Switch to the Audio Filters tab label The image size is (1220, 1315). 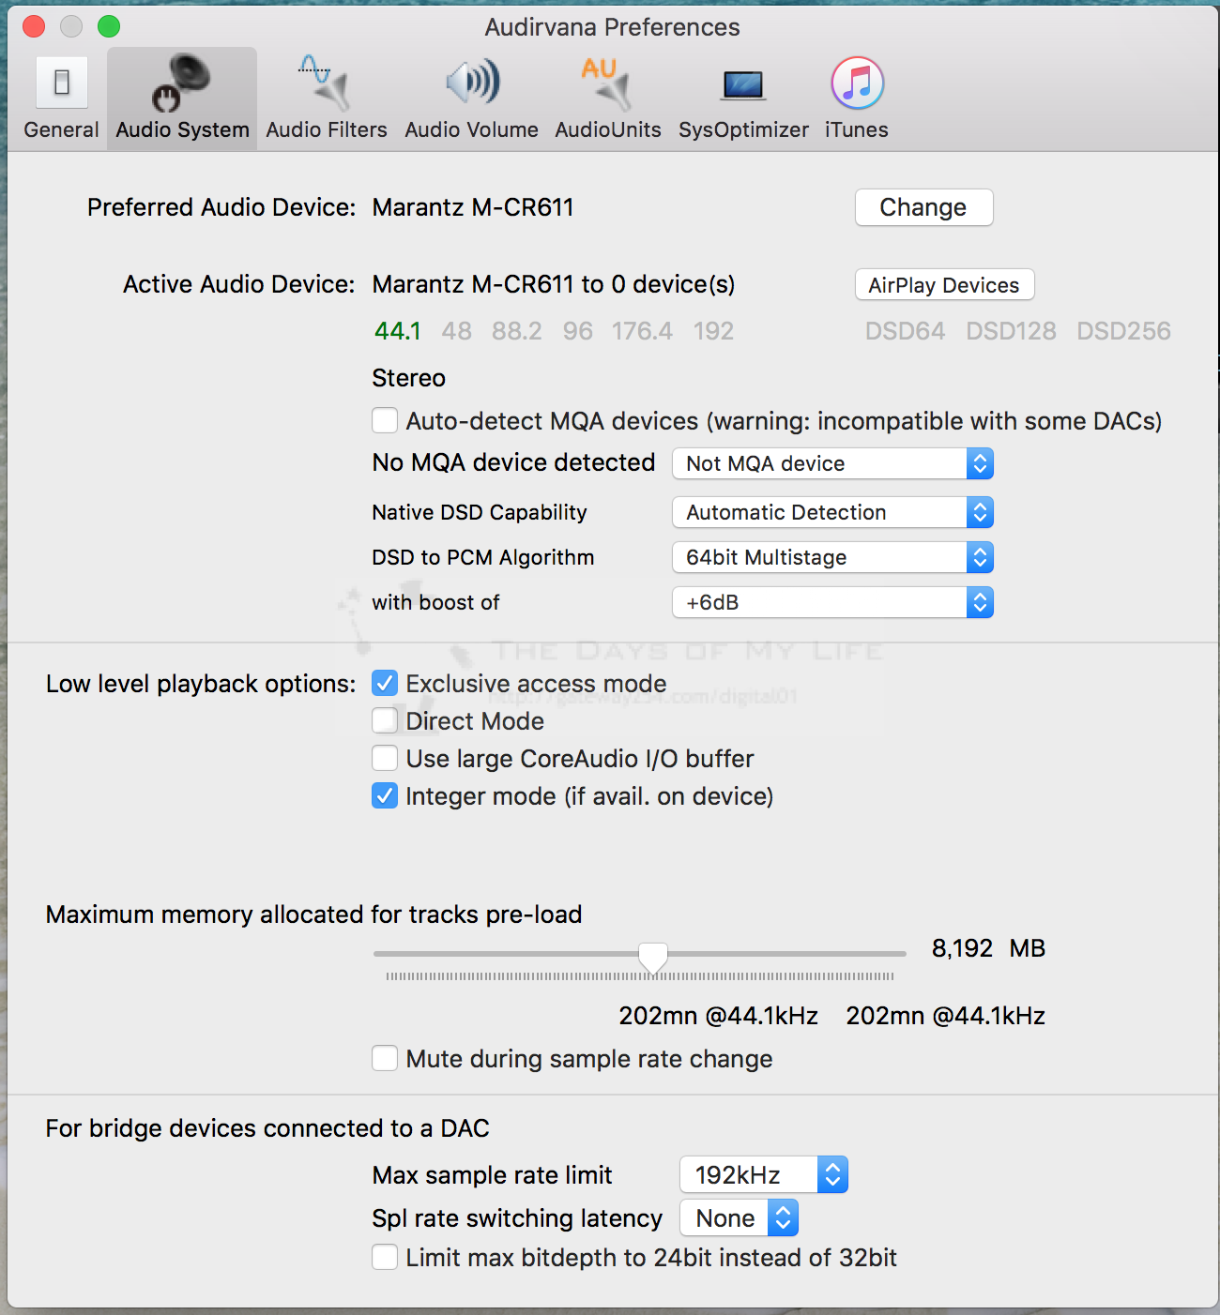327,129
